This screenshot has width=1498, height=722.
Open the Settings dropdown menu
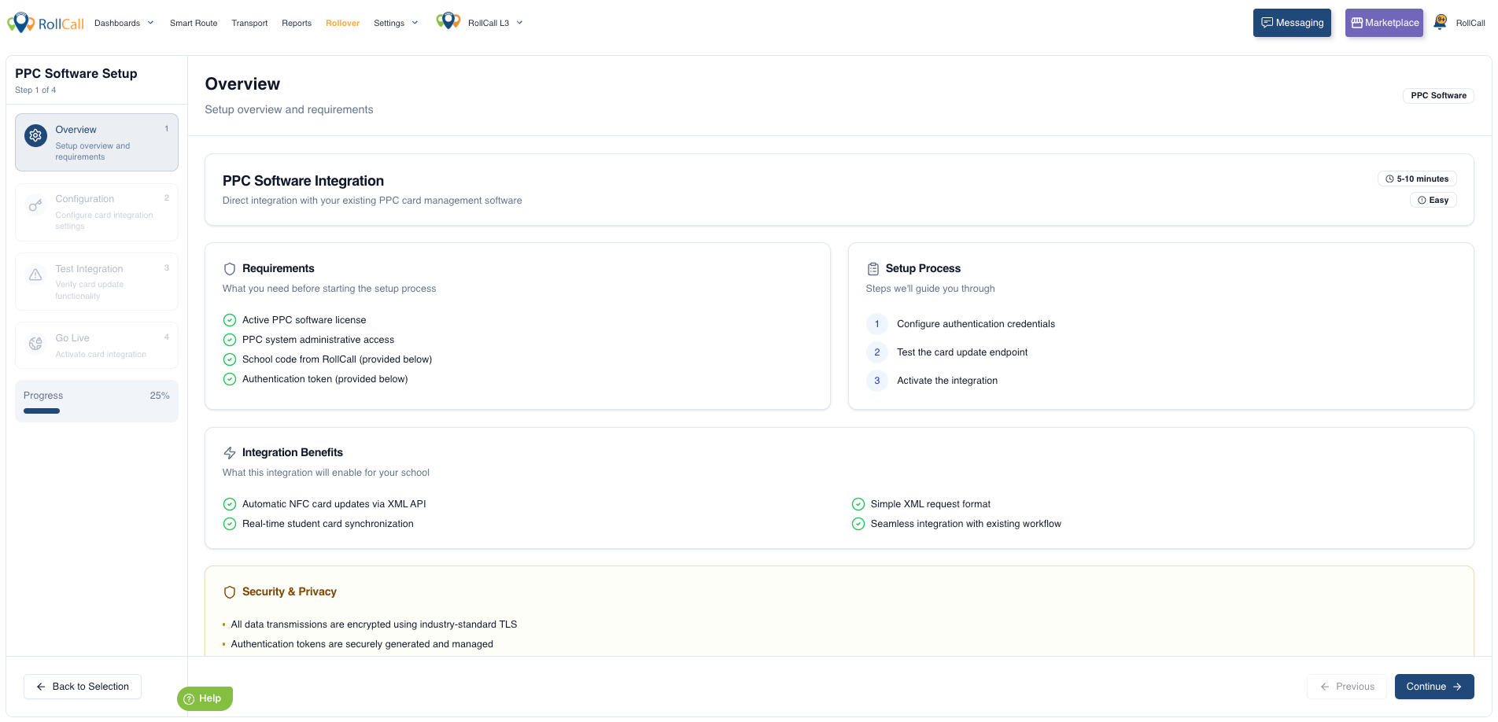(x=396, y=23)
